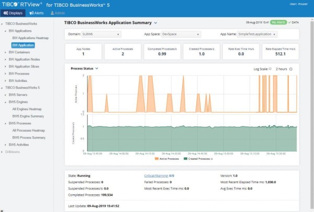314x212 pixels.
Task: Collapse the TIBCO BusinessWorks 5 node
Action: [x=2, y=88]
